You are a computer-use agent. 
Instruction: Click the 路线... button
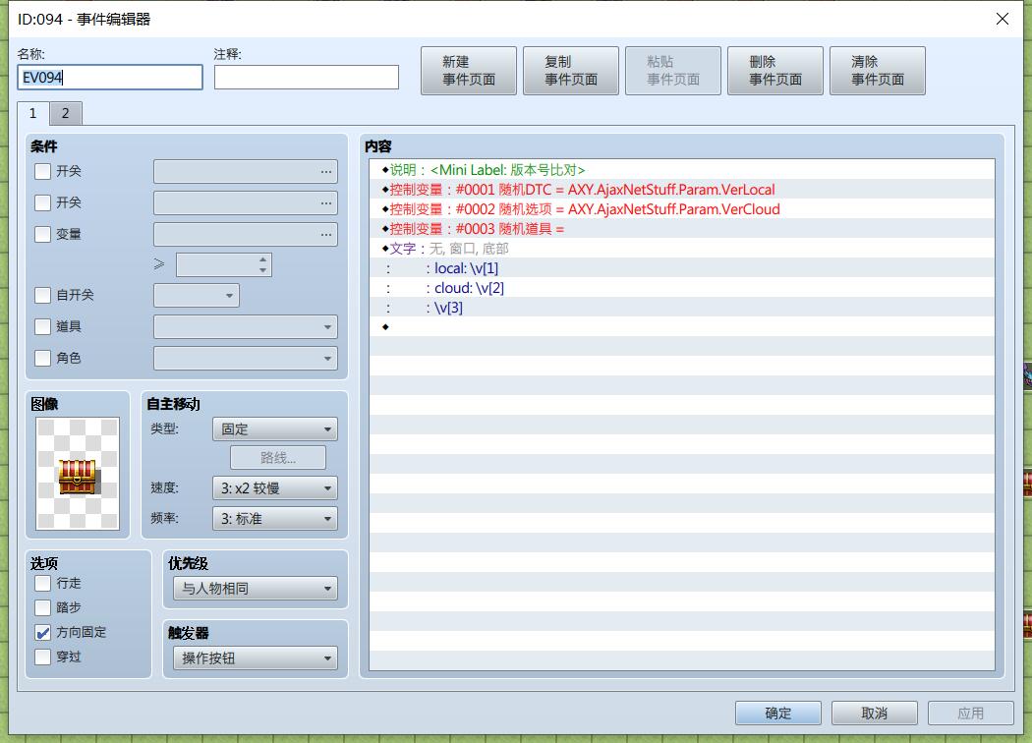coord(278,457)
